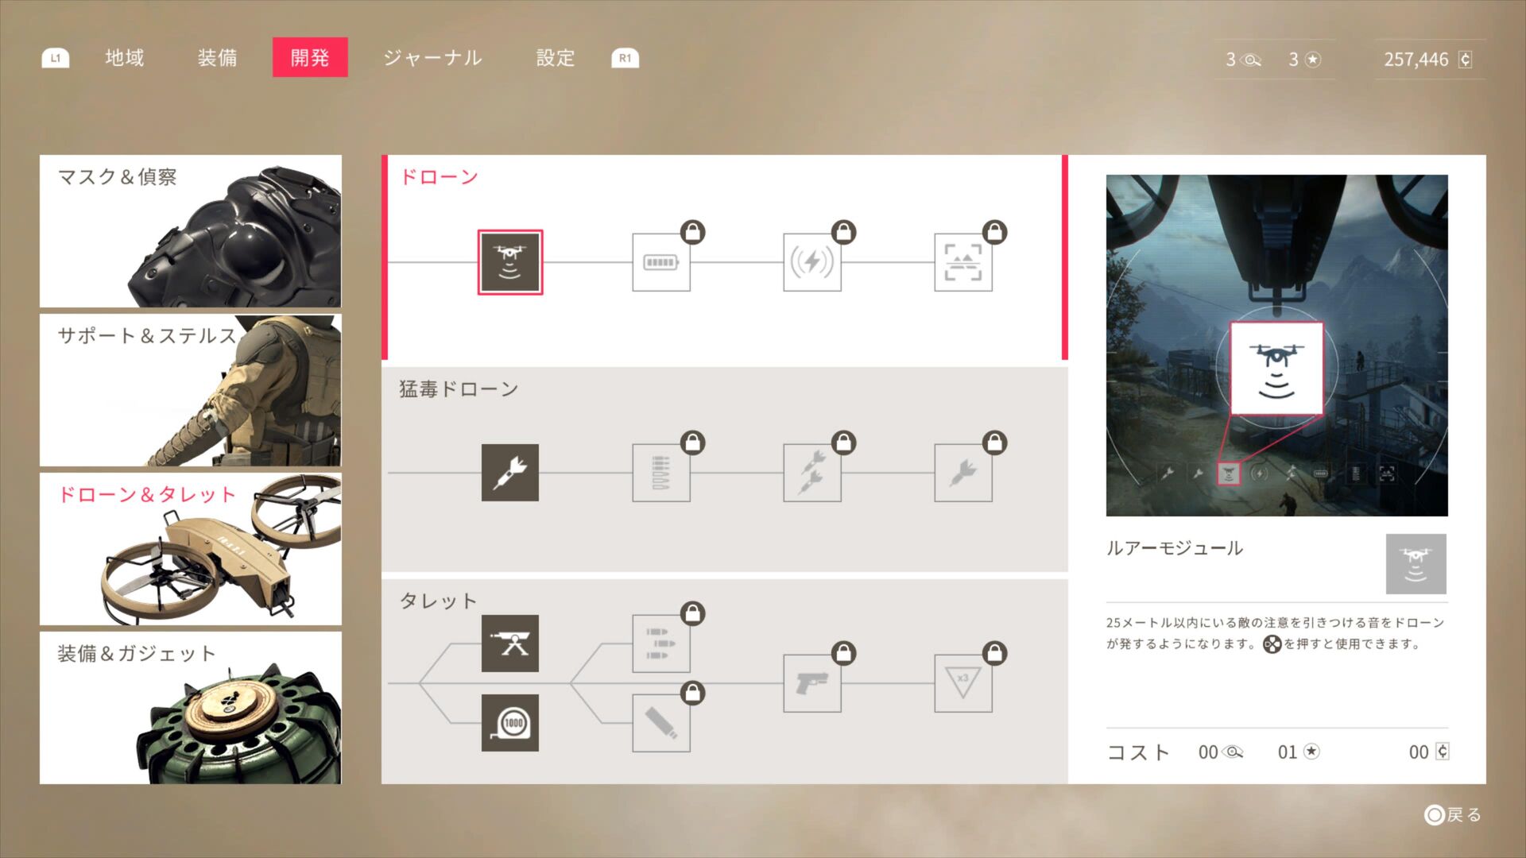Select the locked drone target scan upgrade
This screenshot has width=1526, height=858.
point(963,262)
